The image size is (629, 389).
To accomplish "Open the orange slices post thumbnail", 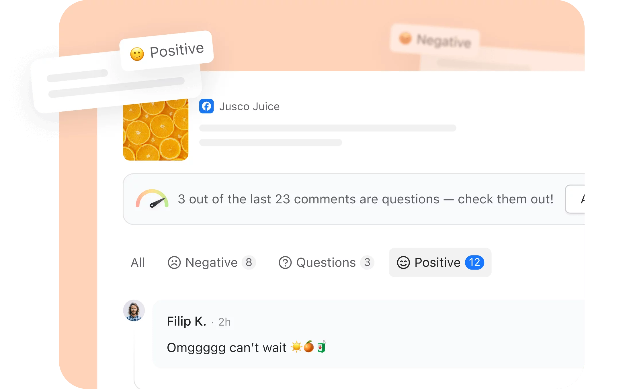I will pos(156,129).
